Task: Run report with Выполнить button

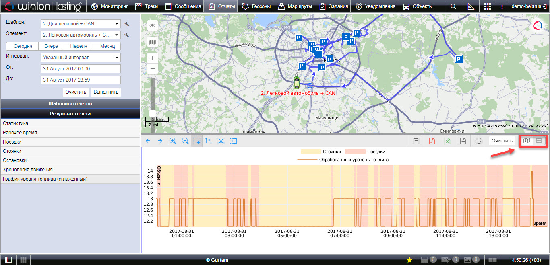Action: (x=106, y=92)
